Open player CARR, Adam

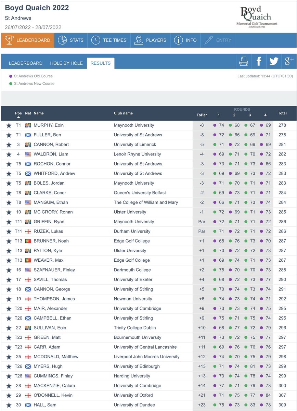[47, 347]
